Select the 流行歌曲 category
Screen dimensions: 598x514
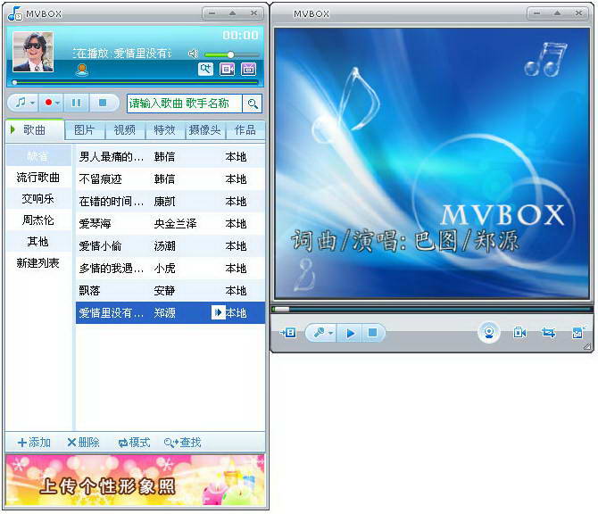point(38,178)
